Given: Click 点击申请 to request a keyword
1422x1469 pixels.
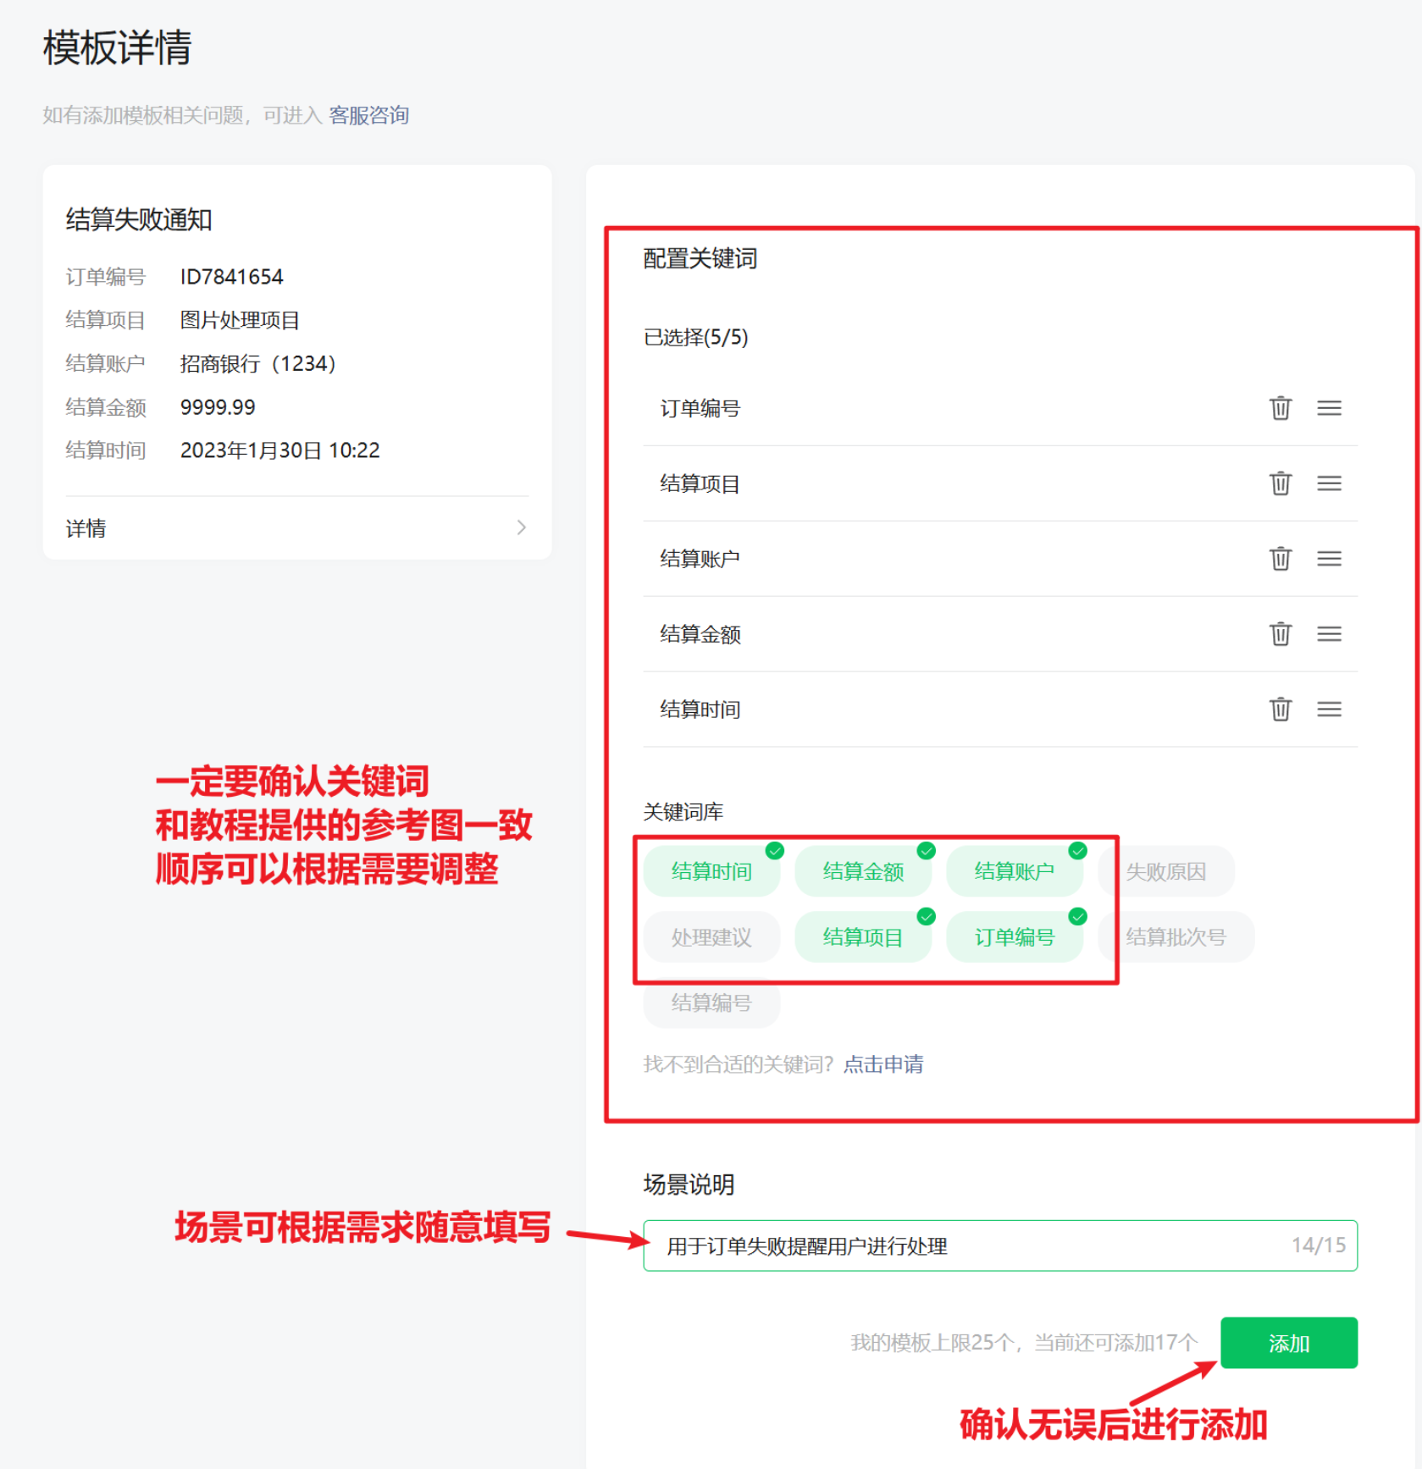Looking at the screenshot, I should click(x=883, y=1064).
